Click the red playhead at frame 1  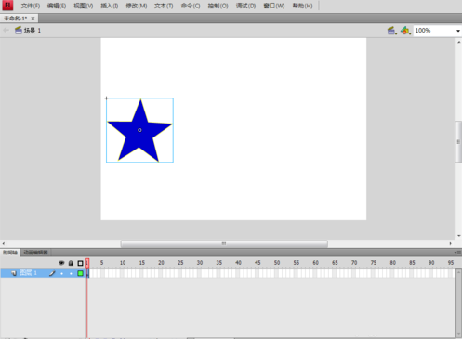point(87,263)
